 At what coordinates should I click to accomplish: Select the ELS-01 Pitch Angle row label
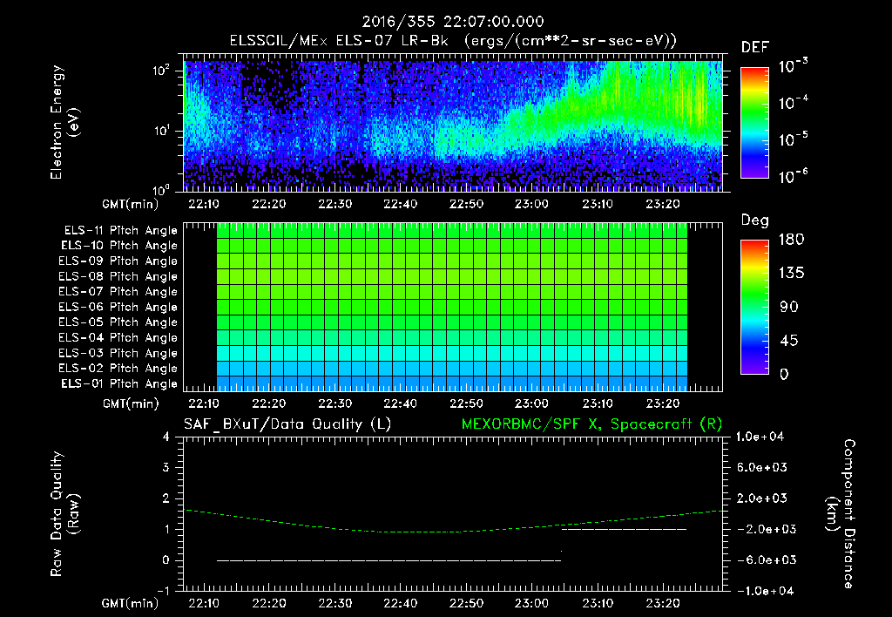click(119, 383)
